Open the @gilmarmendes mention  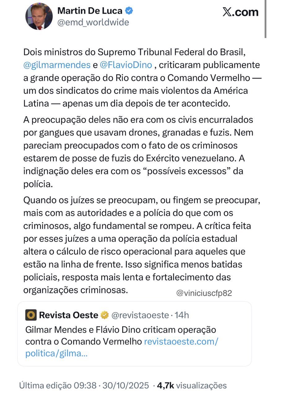pos(57,65)
